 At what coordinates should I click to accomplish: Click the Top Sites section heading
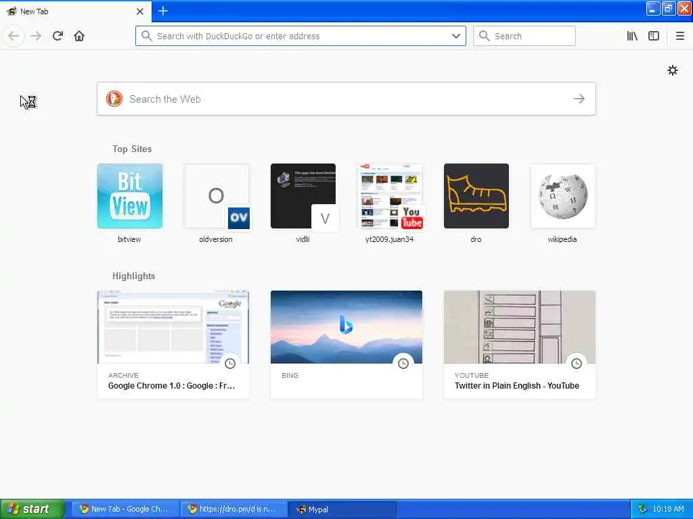(x=132, y=149)
